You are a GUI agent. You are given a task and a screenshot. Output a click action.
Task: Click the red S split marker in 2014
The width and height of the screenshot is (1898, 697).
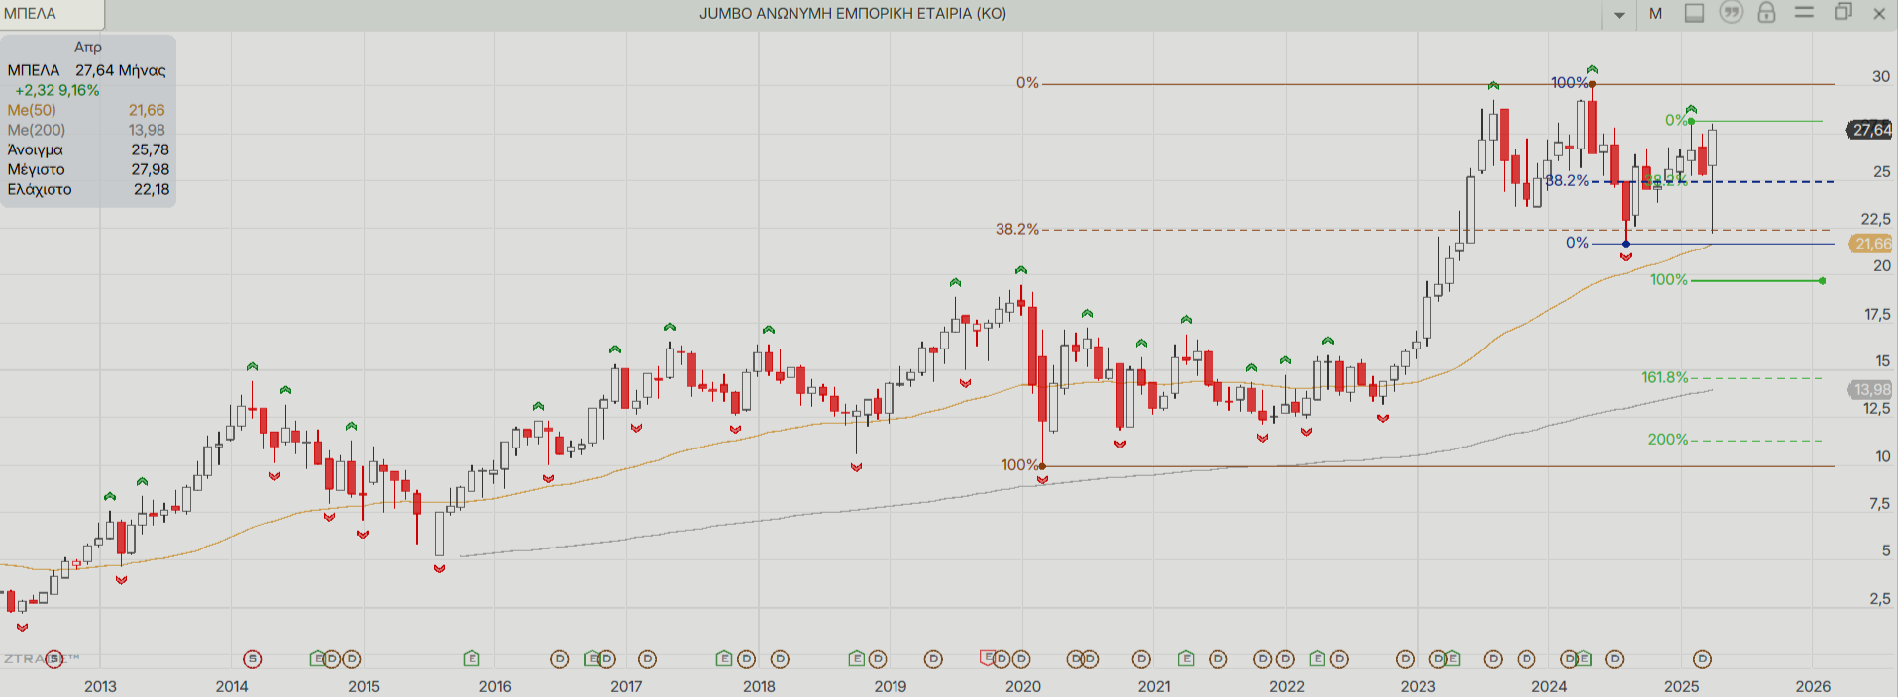pyautogui.click(x=253, y=659)
